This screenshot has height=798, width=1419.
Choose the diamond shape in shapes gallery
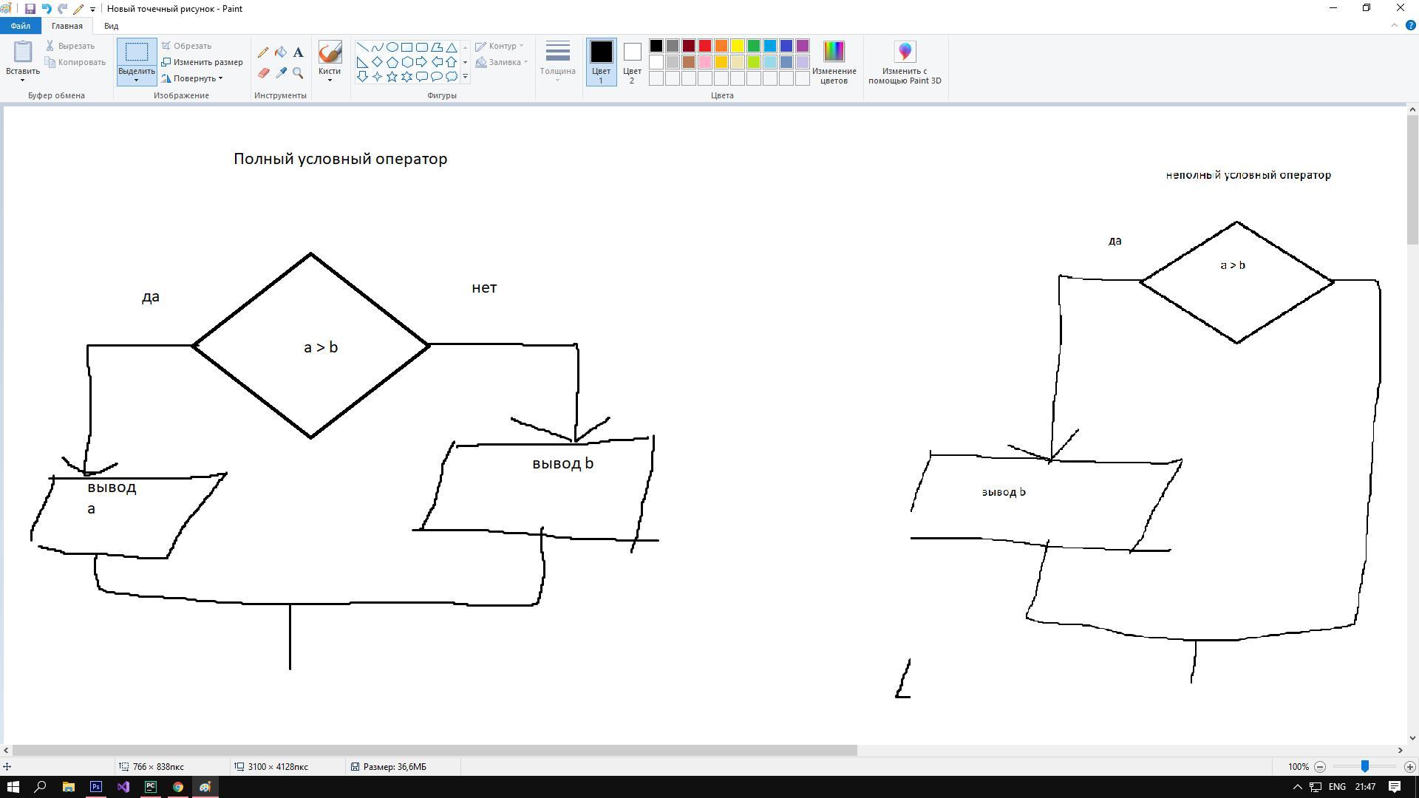point(378,62)
